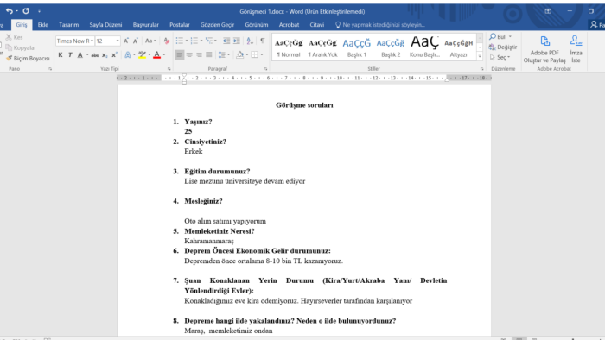Apply red font color
This screenshot has height=340, width=605.
156,55
